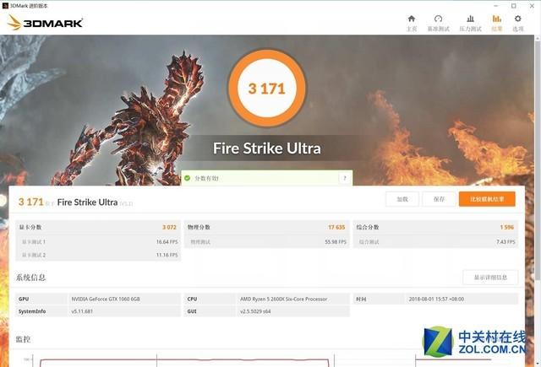
Task: Click the combined score value 1 596
Action: (507, 227)
